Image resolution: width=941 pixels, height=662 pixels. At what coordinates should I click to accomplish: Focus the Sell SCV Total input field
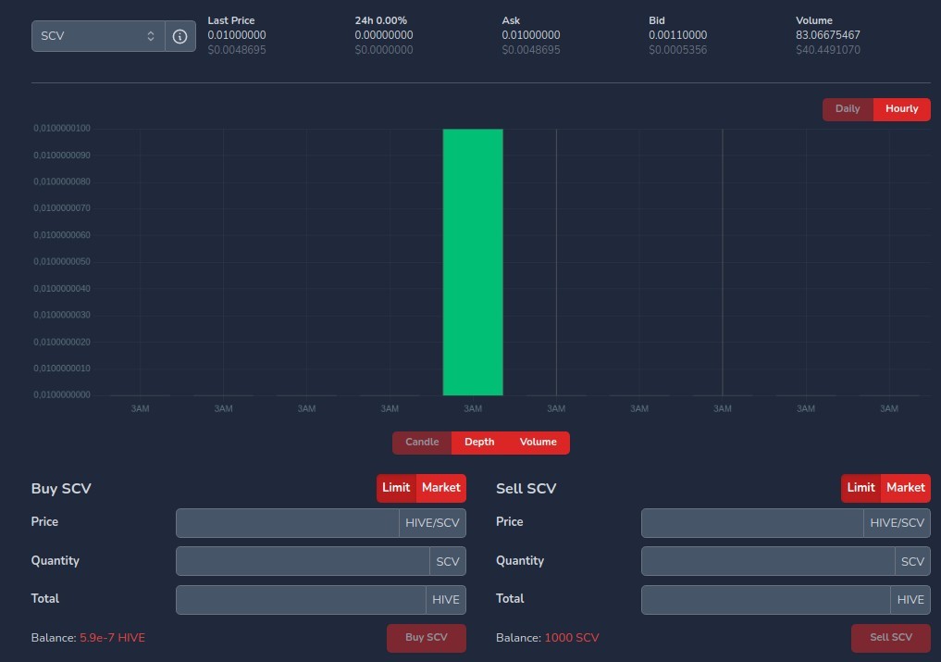coord(766,600)
